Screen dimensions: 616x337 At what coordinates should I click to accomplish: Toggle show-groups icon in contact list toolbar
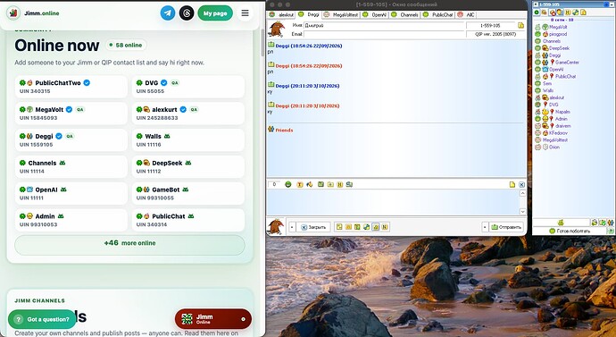point(545,13)
